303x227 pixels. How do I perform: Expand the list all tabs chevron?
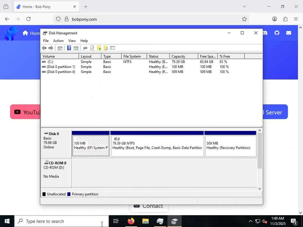pos(244,7)
